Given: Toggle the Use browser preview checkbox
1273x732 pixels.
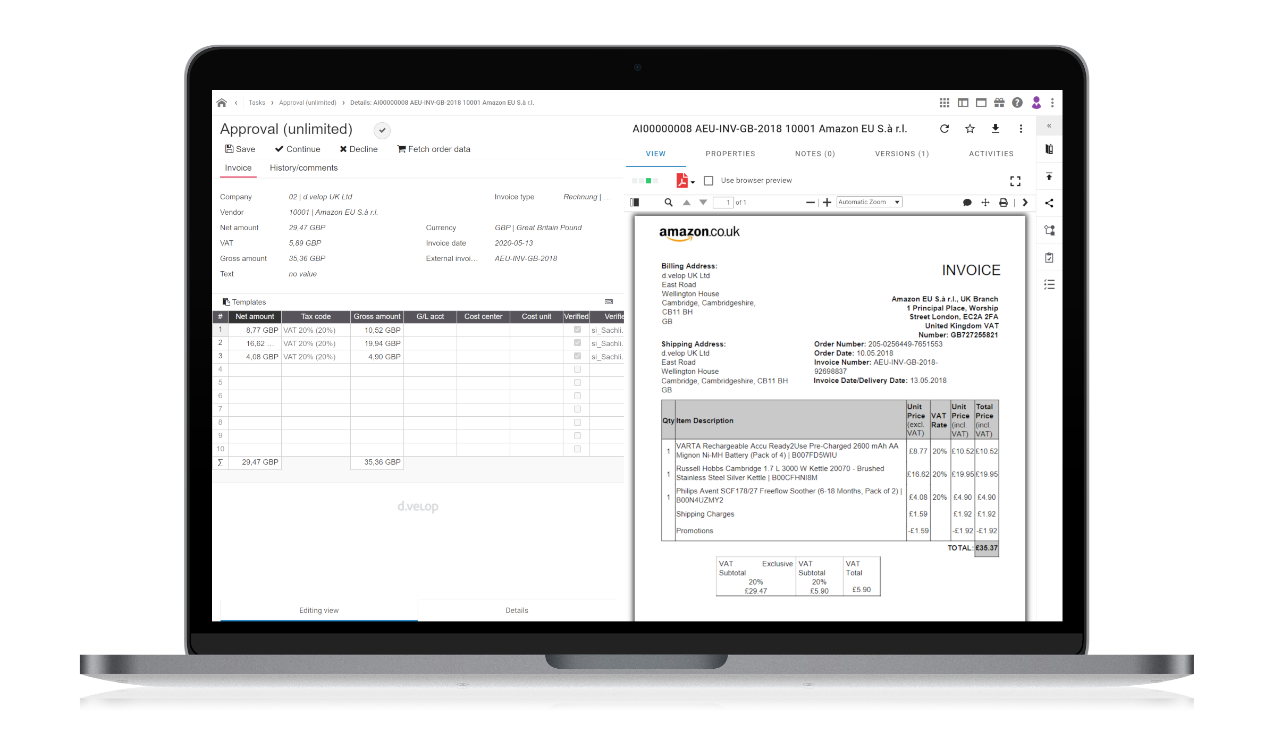Looking at the screenshot, I should coord(708,181).
